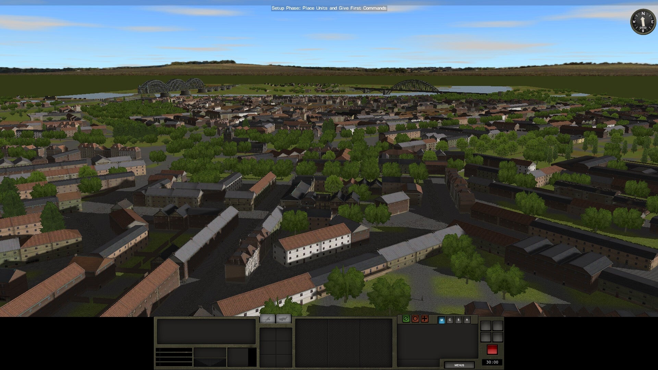Click the 30:00 turn timer display
This screenshot has width=658, height=370.
492,362
